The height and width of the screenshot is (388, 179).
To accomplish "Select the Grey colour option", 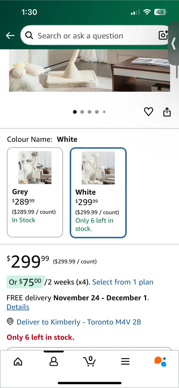I will [35, 192].
